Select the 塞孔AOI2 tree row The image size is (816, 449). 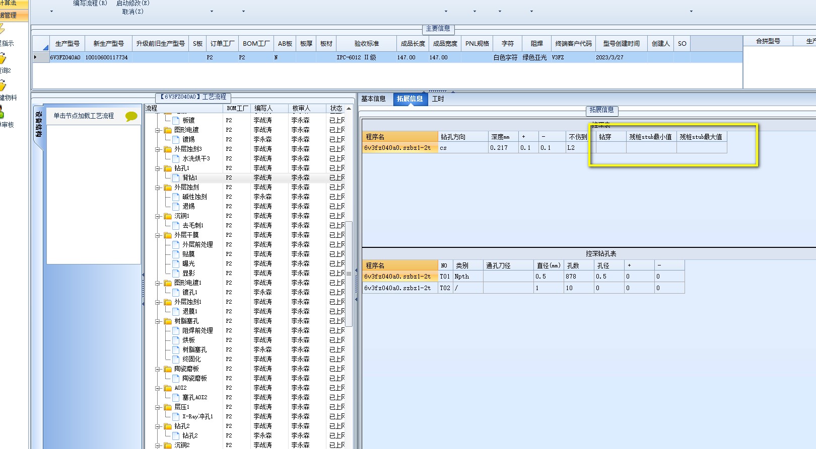pos(245,397)
